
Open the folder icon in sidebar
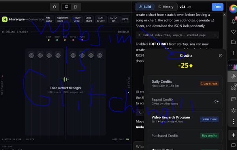(233, 42)
